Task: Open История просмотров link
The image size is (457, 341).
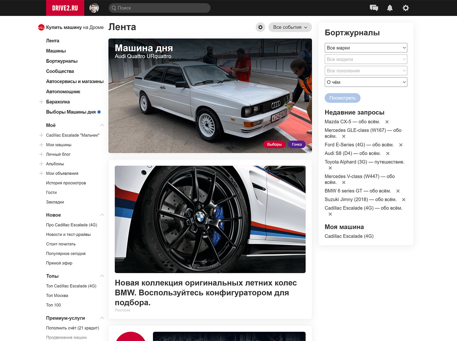Action: click(x=66, y=183)
